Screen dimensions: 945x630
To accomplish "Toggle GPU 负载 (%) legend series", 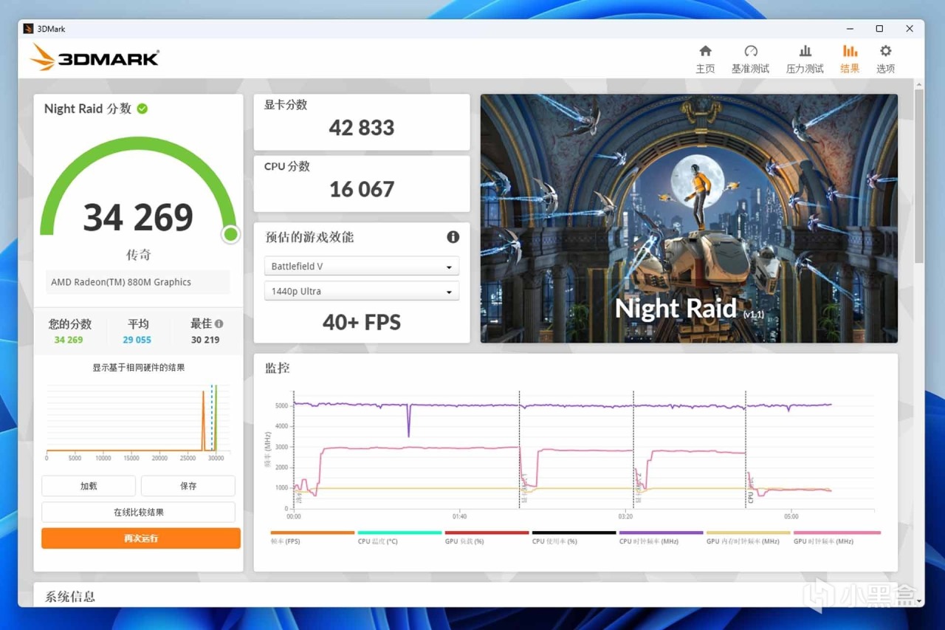I will tap(487, 538).
